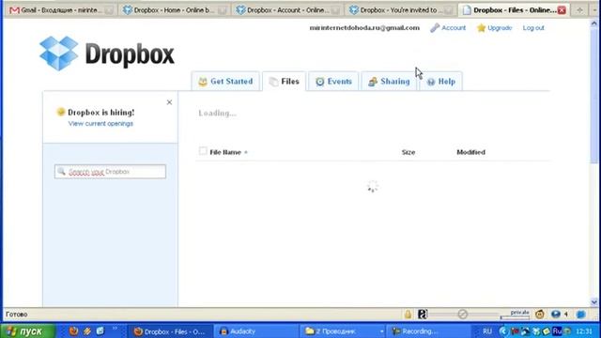Click the blue arrow tray icon
Image resolution: width=601 pixels, height=338 pixels.
click(503, 331)
